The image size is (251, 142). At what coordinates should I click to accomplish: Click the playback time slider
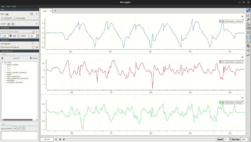[139, 139]
